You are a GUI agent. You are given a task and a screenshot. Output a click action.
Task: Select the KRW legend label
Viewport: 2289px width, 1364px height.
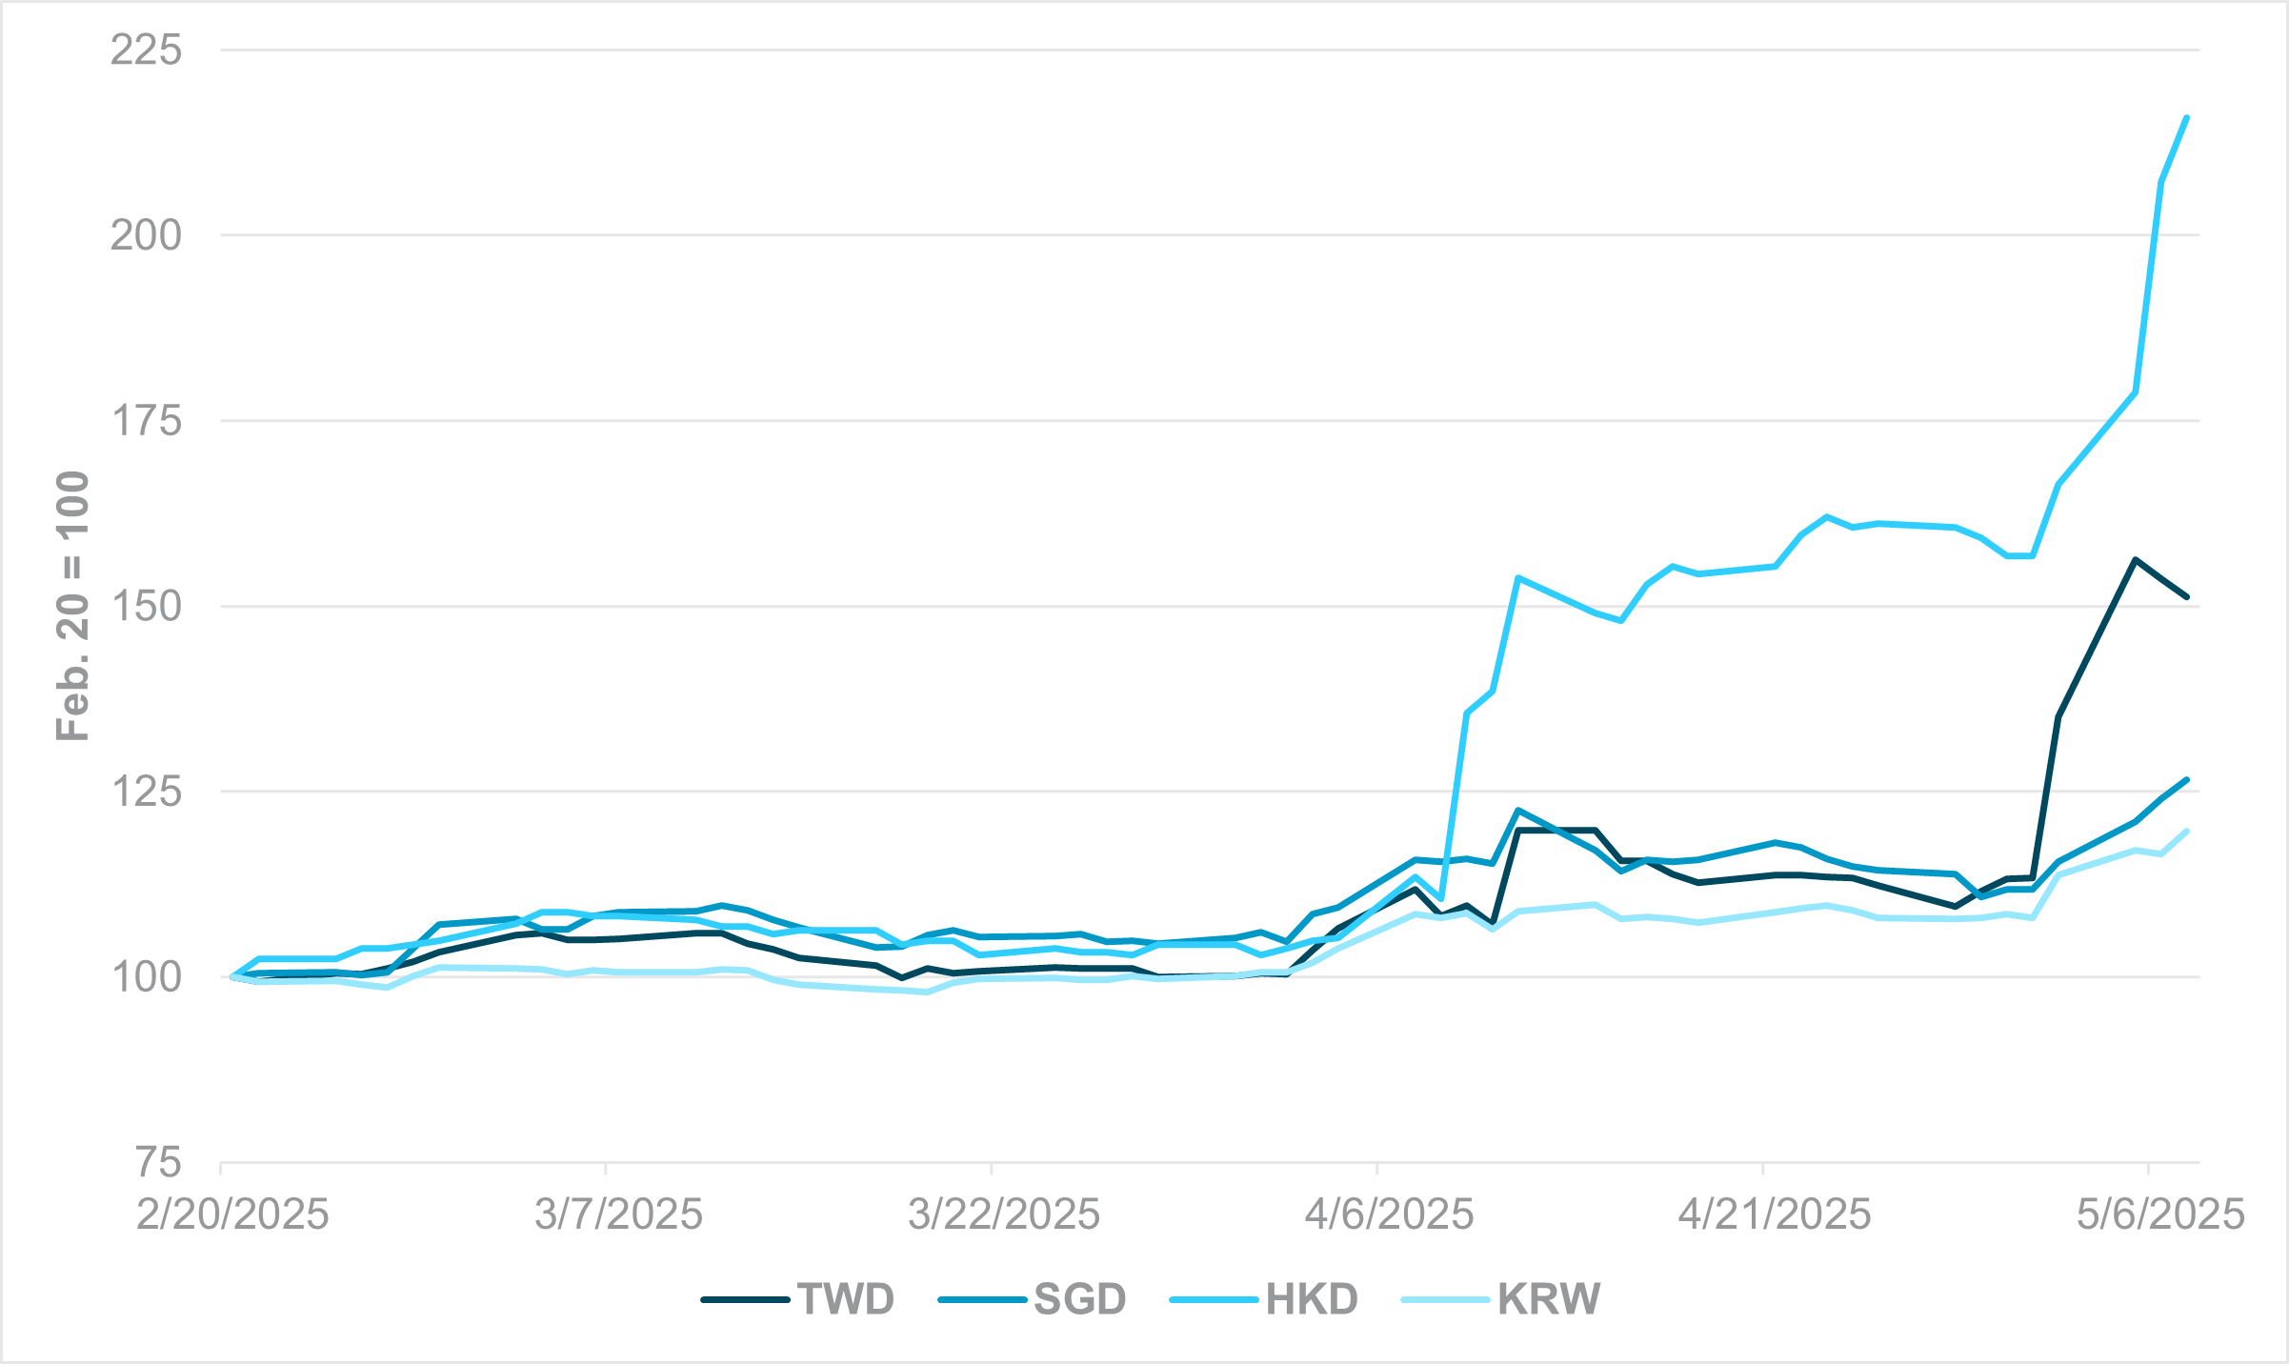coord(1549,1299)
